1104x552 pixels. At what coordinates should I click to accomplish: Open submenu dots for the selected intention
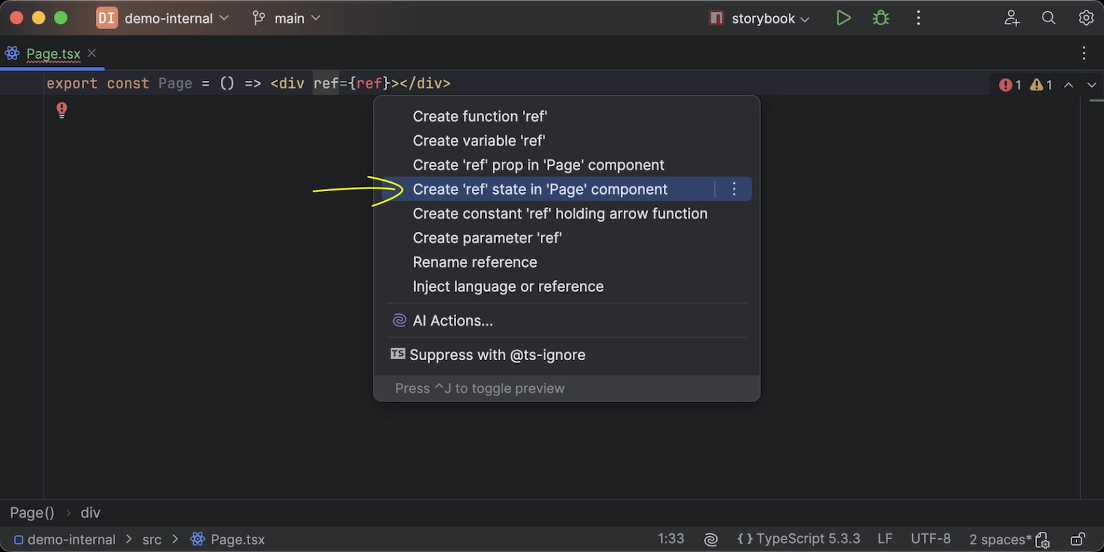[734, 189]
